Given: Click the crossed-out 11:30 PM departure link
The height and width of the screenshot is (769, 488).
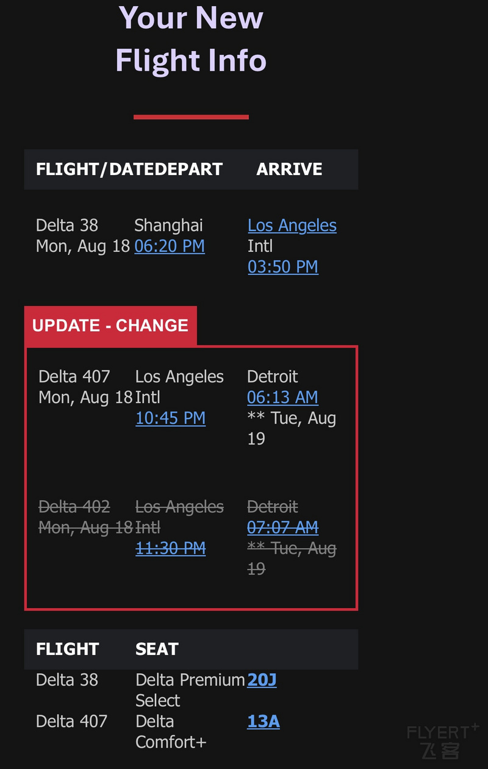Looking at the screenshot, I should point(170,549).
